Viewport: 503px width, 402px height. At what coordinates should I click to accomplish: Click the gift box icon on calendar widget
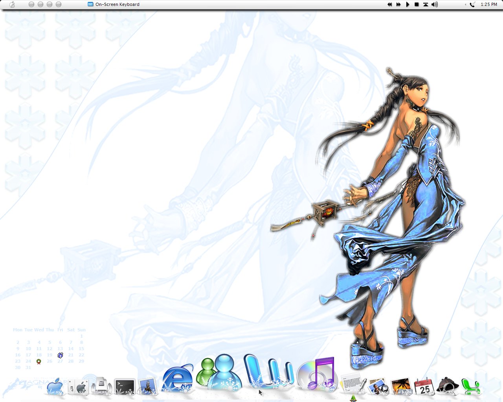tap(60, 355)
